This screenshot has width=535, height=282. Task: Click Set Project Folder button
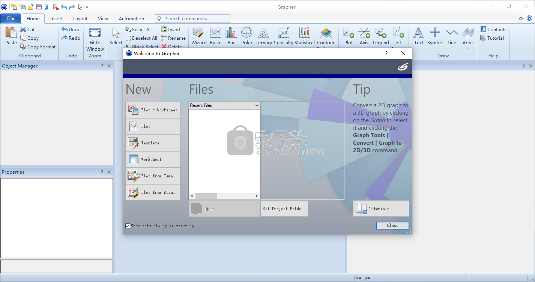coord(284,208)
